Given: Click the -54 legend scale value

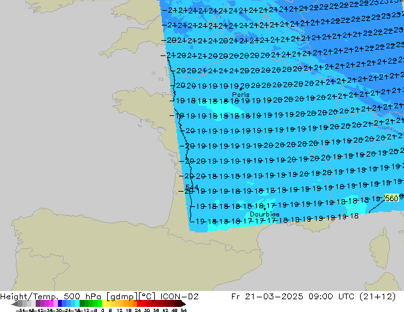Looking at the screenshot, I should [20, 310].
